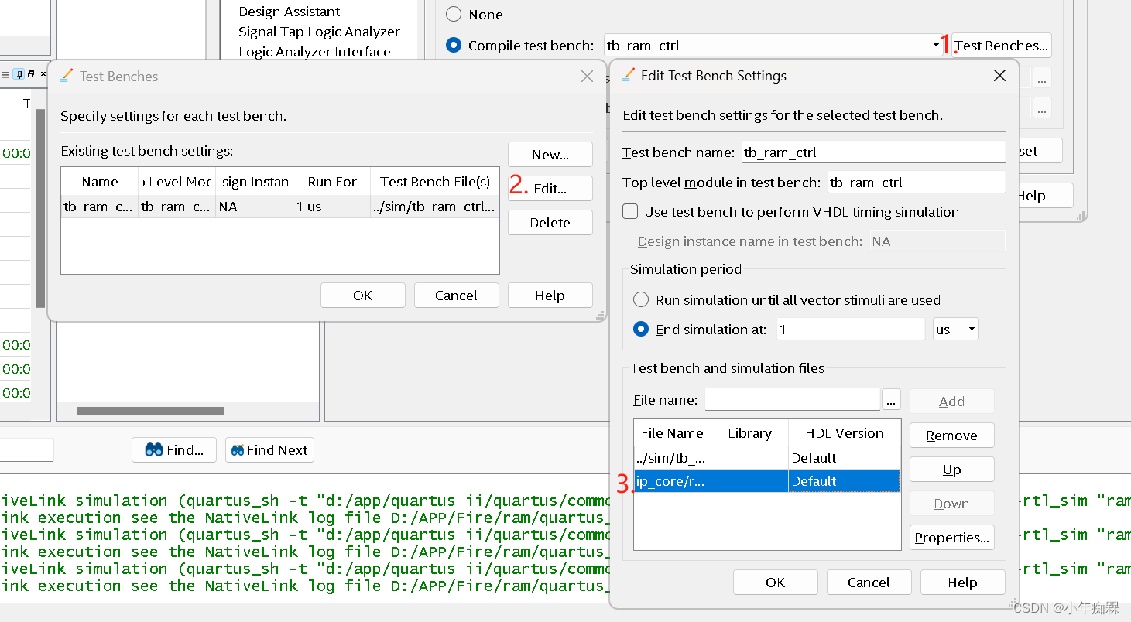Open Help in Edit Test Bench Settings
1131x622 pixels.
(963, 583)
